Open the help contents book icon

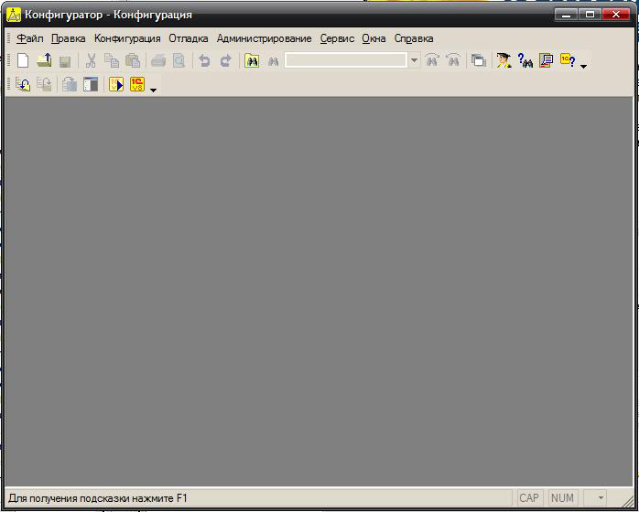[x=547, y=61]
